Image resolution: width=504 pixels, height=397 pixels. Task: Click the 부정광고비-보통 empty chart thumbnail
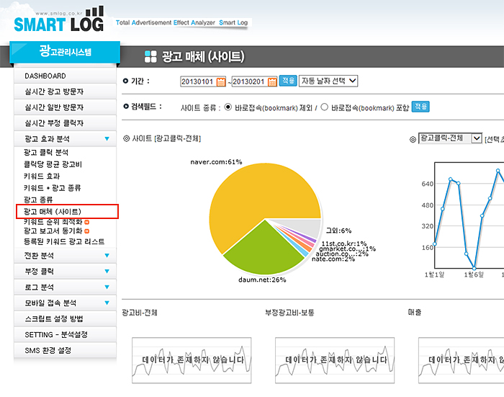tap(335, 360)
